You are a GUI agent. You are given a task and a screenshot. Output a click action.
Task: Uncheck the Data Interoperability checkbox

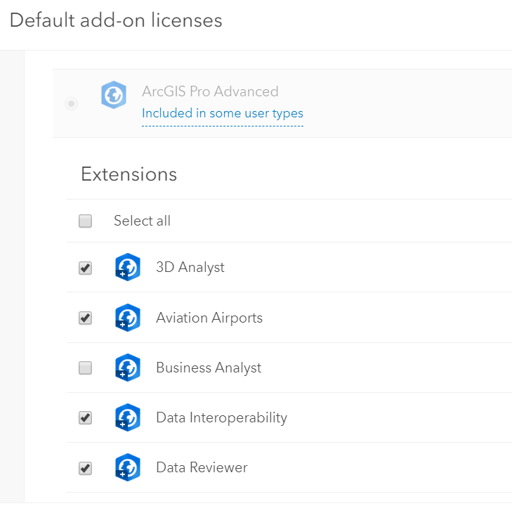[x=86, y=418]
